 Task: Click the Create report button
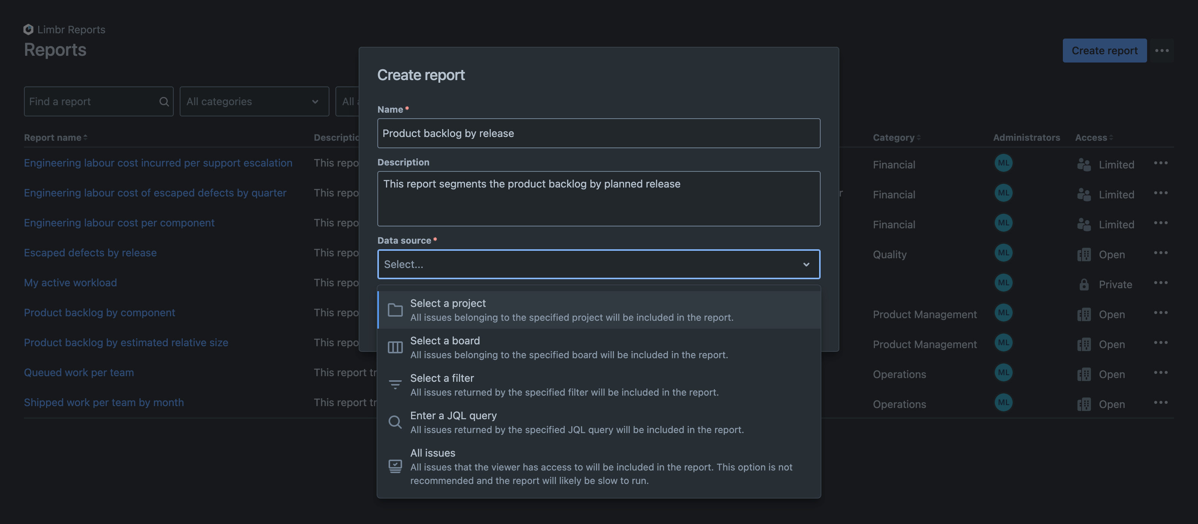tap(1104, 51)
